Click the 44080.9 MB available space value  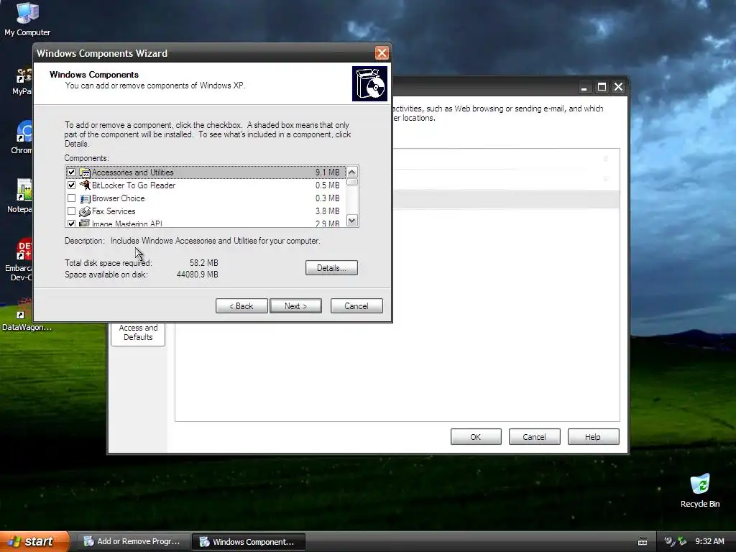click(x=197, y=275)
